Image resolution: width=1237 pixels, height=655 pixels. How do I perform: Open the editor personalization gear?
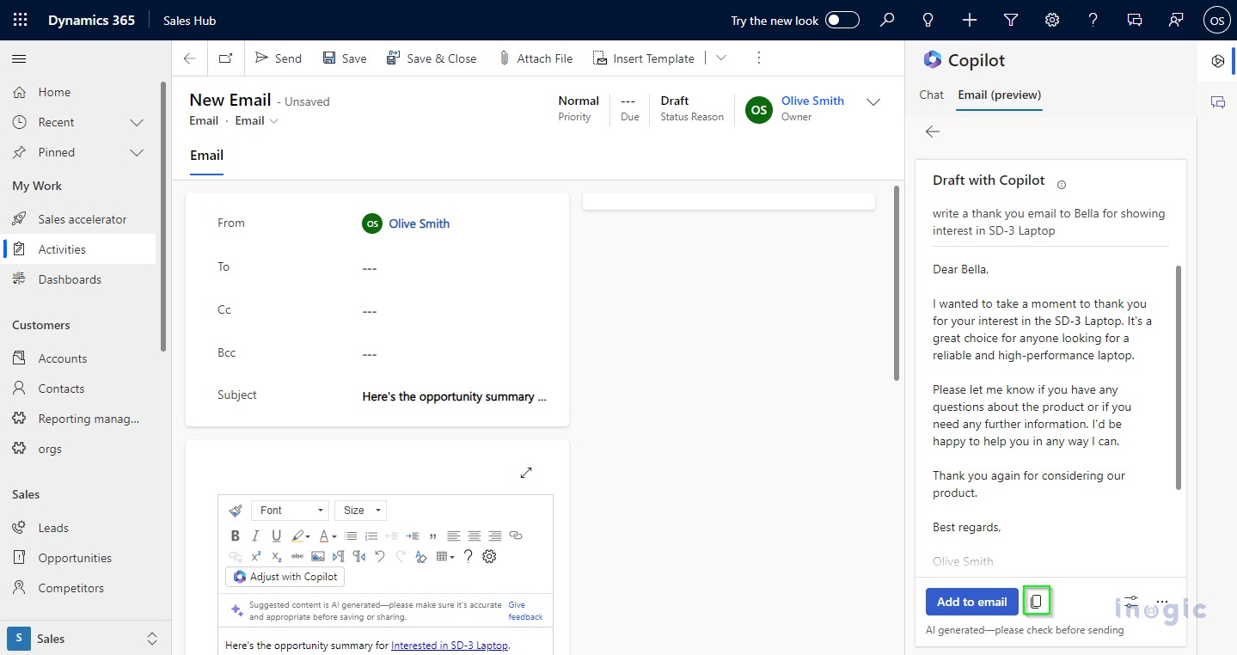pos(489,556)
